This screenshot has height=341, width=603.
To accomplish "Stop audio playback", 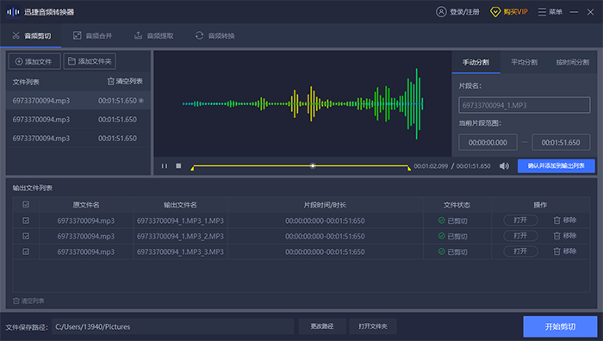I will tap(178, 165).
